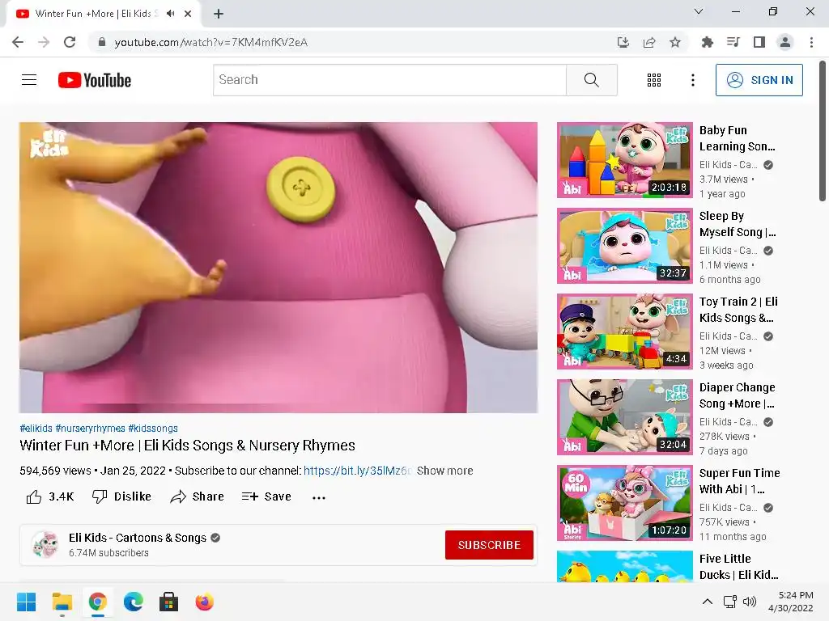The height and width of the screenshot is (621, 829).
Task: Open more actions ellipsis below video
Action: tap(319, 497)
